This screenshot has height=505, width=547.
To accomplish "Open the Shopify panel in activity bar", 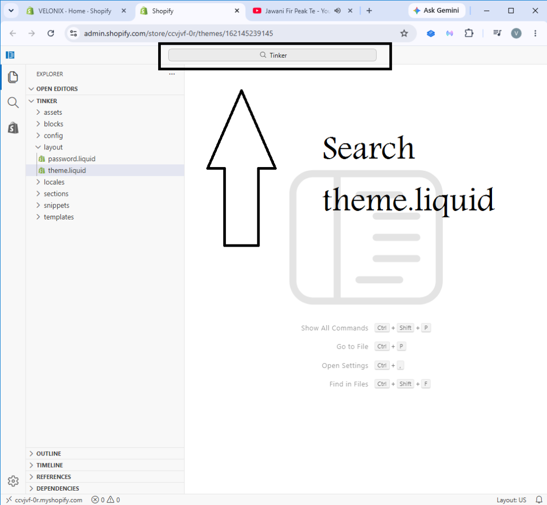I will click(x=13, y=128).
